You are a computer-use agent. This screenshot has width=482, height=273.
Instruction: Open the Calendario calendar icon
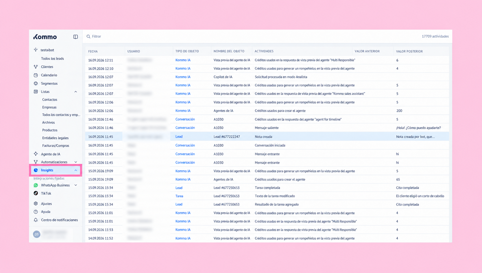click(36, 75)
